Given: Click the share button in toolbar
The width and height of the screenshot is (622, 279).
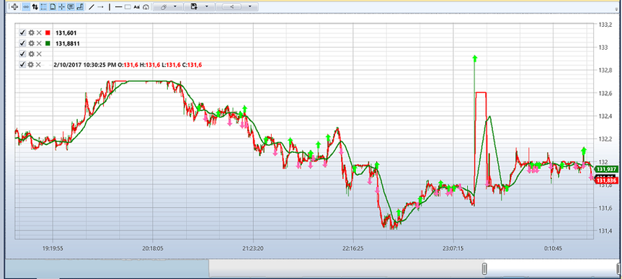Looking at the screenshot, I should click(231, 6).
